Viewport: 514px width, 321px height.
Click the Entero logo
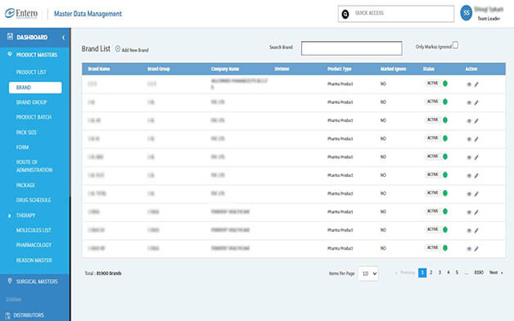21,13
